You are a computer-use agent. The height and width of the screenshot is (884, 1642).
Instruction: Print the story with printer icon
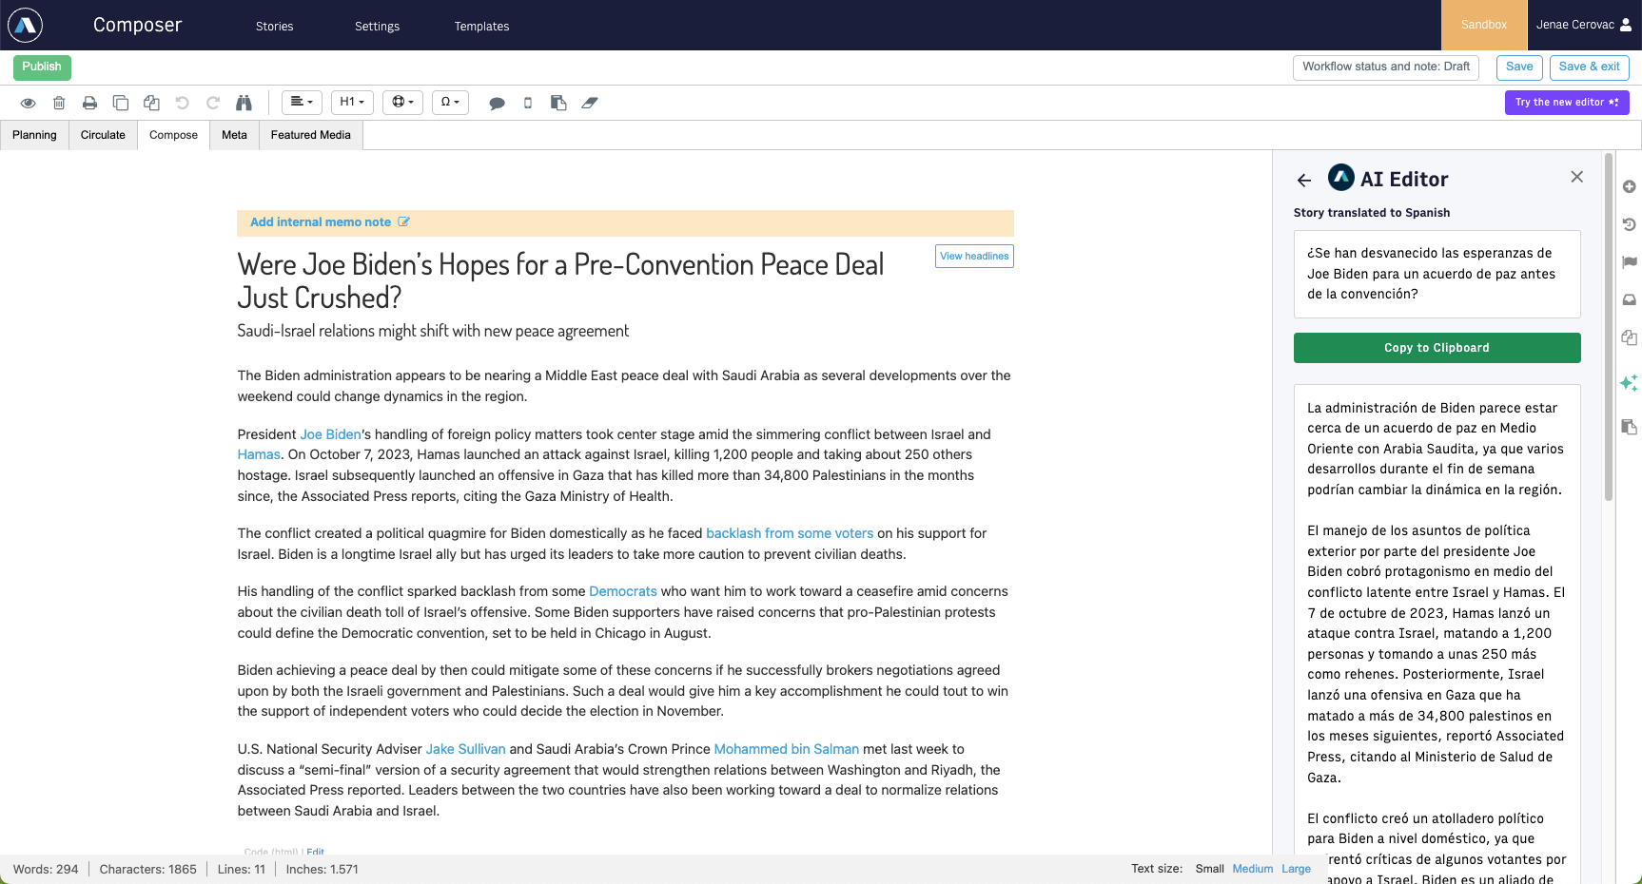point(89,103)
